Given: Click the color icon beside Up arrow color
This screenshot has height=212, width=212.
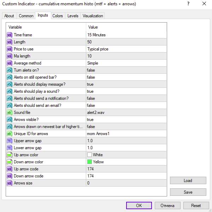Looking at the screenshot, I should tap(10, 155).
